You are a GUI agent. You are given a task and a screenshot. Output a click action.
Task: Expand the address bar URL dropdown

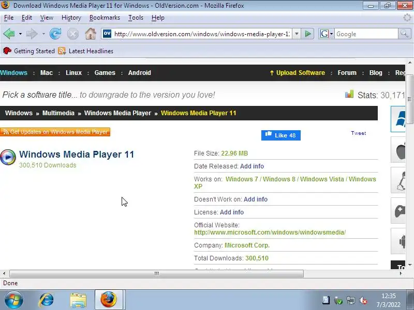point(297,34)
